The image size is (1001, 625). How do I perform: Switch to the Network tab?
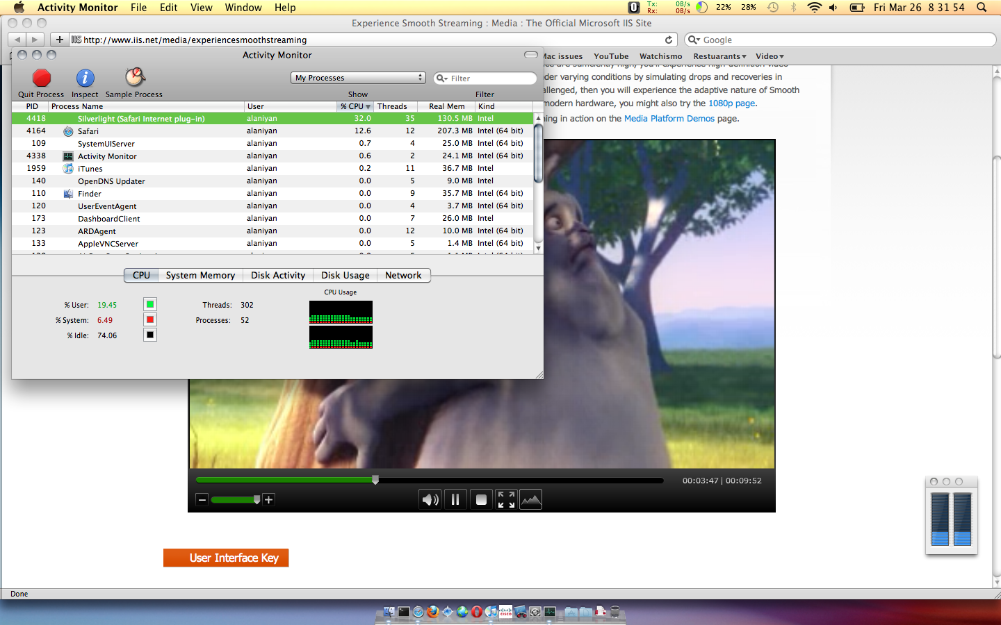pos(403,275)
